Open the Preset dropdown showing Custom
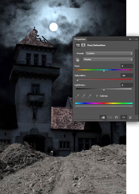The width and height of the screenshot is (139, 194). pyautogui.click(x=109, y=53)
